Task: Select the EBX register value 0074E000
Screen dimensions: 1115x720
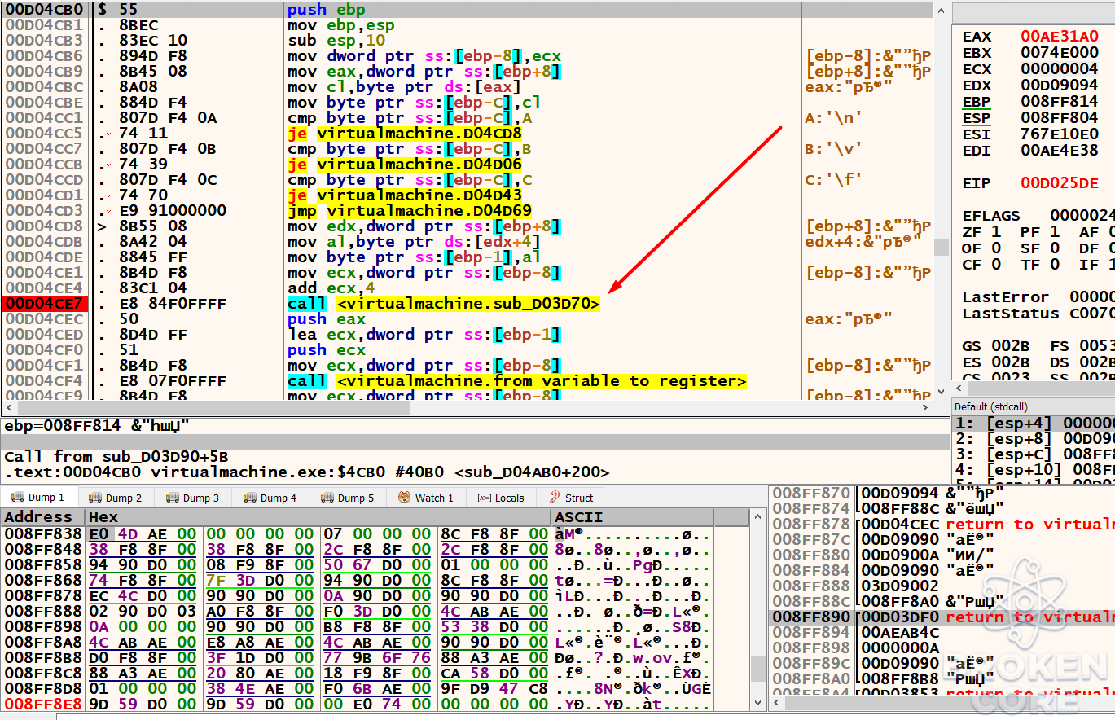Action: tap(1060, 53)
